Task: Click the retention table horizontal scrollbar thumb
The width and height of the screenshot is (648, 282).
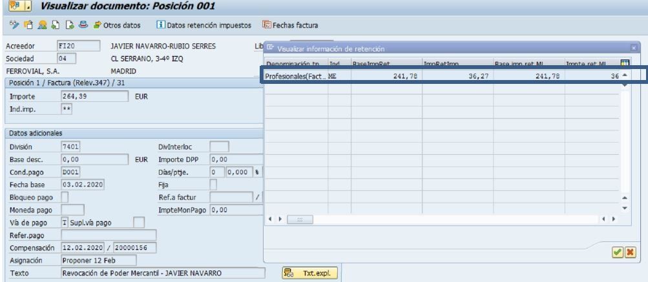Action: click(300, 219)
